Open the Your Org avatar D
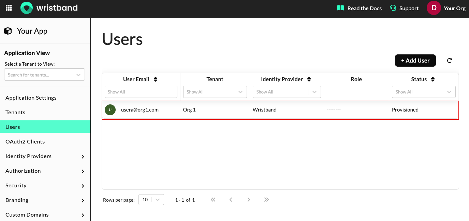The height and width of the screenshot is (221, 469). click(x=434, y=8)
